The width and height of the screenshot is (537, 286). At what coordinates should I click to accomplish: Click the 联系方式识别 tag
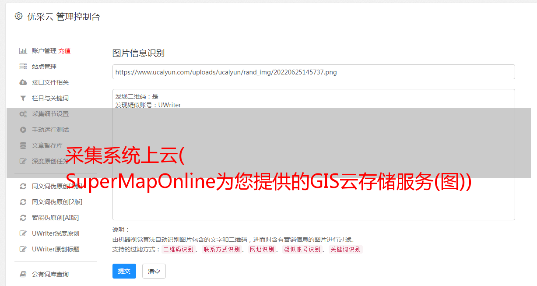[x=221, y=249]
